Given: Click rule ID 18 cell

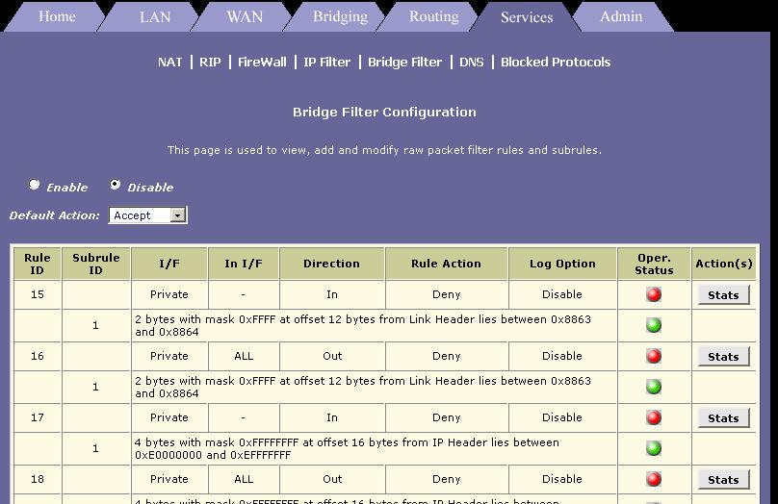Looking at the screenshot, I should point(38,479).
